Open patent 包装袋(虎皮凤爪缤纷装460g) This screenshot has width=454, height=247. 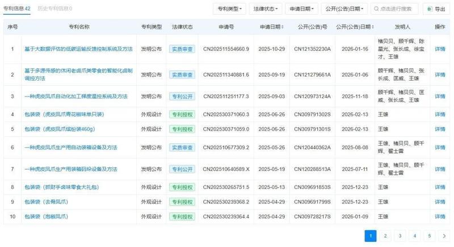(60, 129)
